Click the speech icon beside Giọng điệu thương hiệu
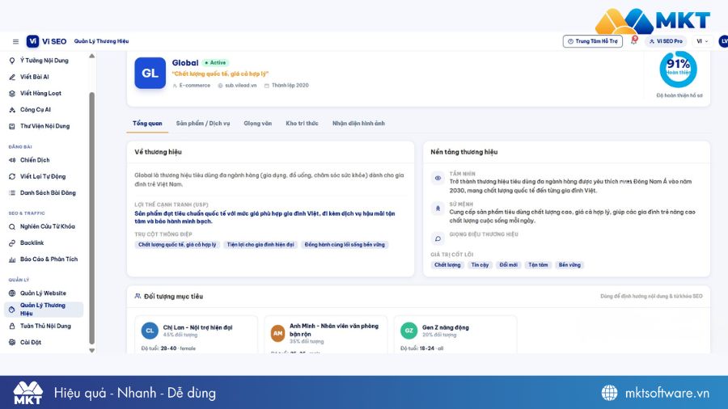The height and width of the screenshot is (409, 728). pyautogui.click(x=438, y=238)
